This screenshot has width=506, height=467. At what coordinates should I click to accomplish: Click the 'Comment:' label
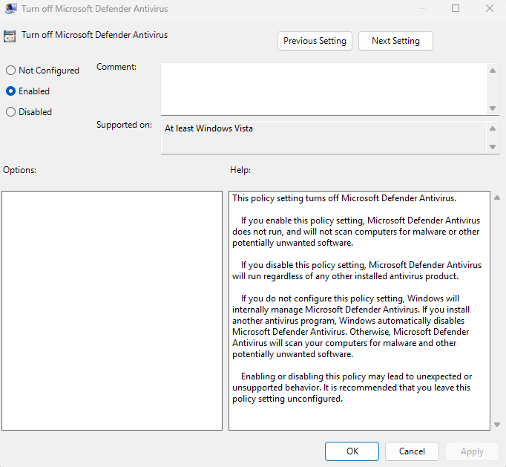click(116, 67)
